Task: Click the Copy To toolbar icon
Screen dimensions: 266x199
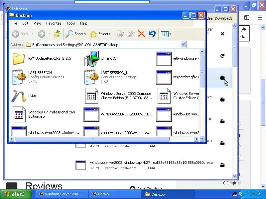Action: [x=131, y=34]
